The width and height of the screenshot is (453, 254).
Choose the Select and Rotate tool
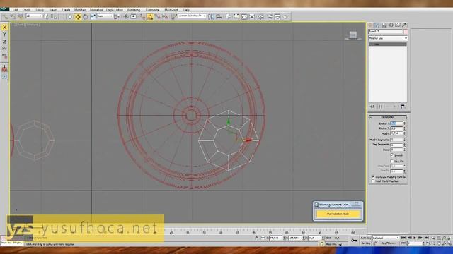(x=85, y=17)
